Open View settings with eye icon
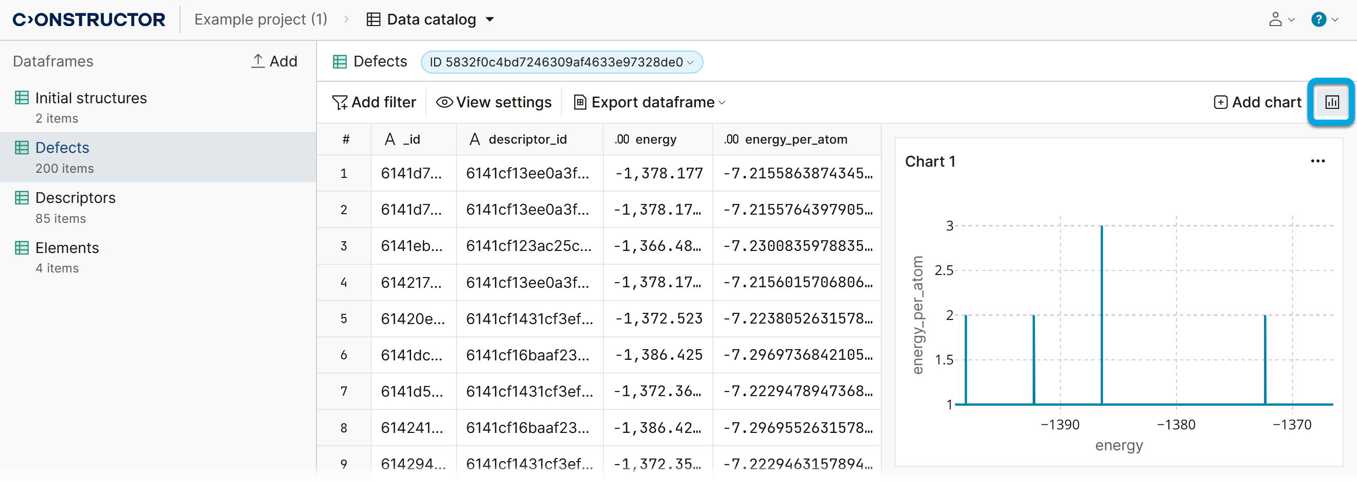Viewport: 1357px width, 481px height. [493, 102]
